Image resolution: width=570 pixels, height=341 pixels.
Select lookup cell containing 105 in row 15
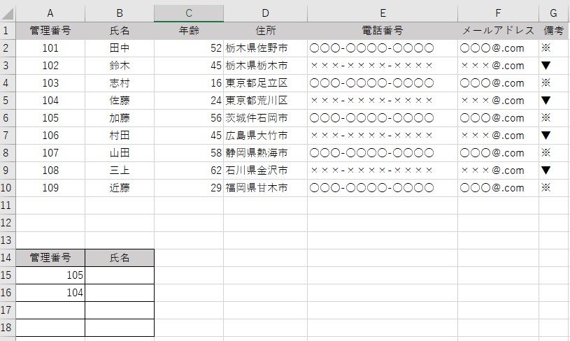[x=50, y=275]
